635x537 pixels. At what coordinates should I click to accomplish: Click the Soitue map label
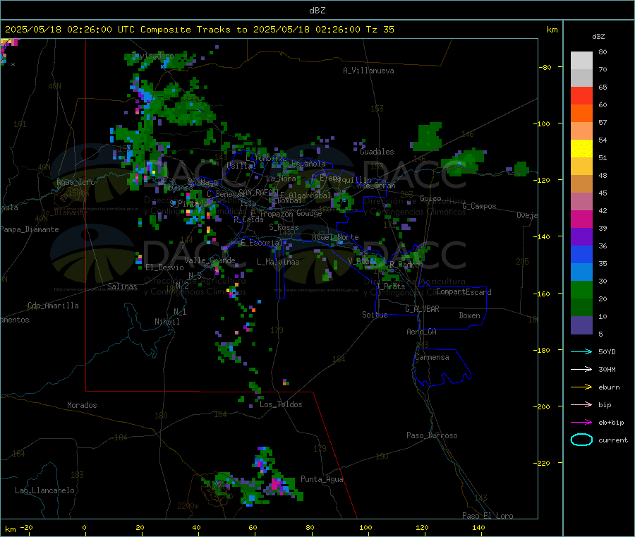(375, 314)
